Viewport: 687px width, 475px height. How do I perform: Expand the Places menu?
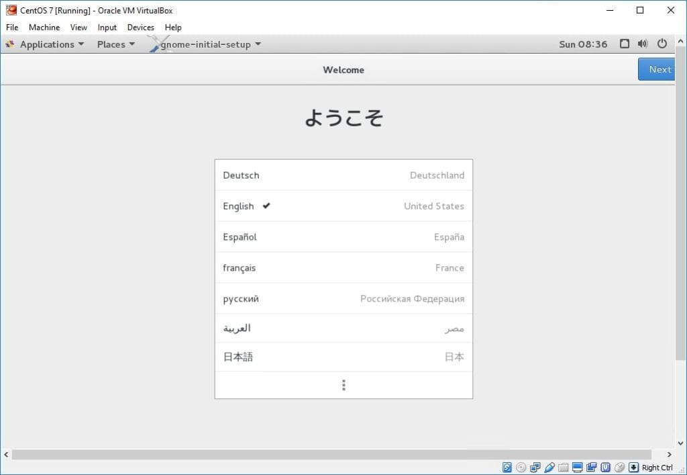coord(115,44)
